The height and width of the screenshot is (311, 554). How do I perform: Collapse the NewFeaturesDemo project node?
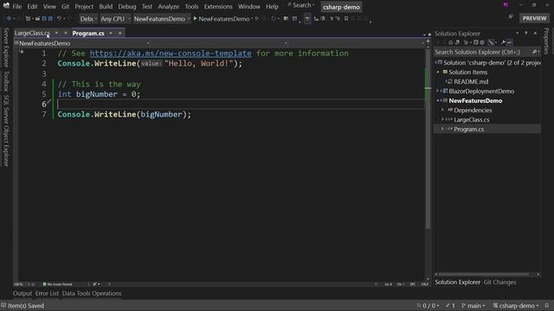[438, 100]
